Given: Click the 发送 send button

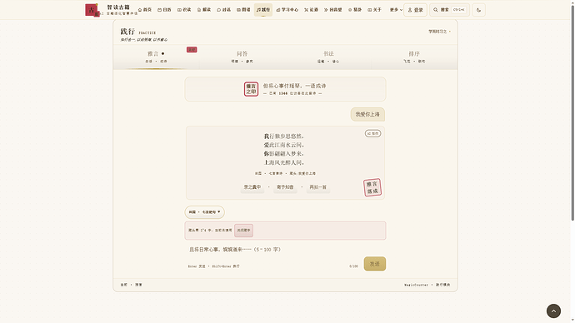Looking at the screenshot, I should 374,264.
